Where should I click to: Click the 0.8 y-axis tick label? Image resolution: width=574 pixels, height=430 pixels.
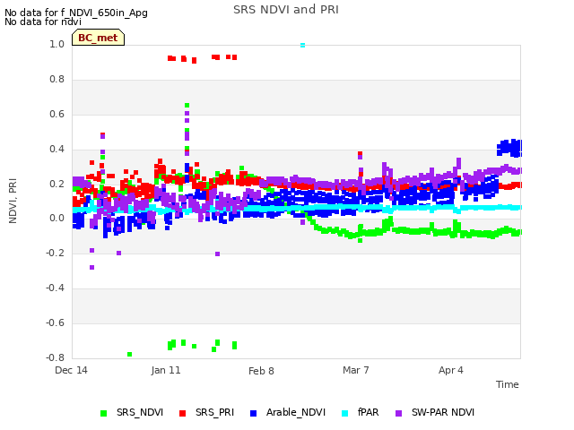(57, 79)
